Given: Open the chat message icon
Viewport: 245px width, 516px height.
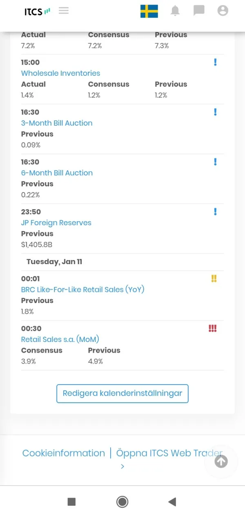Looking at the screenshot, I should pos(199,11).
